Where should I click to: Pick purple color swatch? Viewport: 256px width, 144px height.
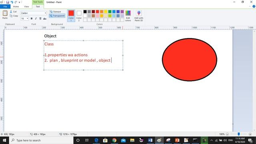pyautogui.click(x=122, y=12)
